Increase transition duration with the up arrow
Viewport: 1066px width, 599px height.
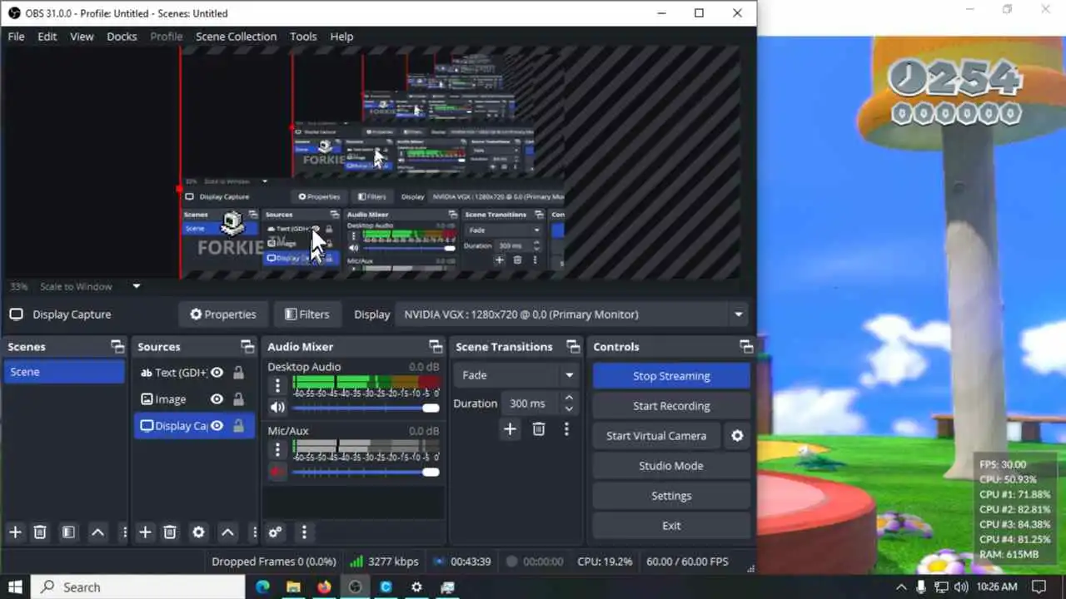(x=569, y=398)
